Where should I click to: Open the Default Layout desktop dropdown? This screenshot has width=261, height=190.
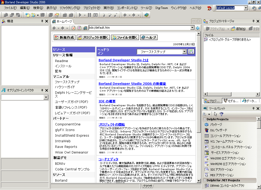[246, 8]
